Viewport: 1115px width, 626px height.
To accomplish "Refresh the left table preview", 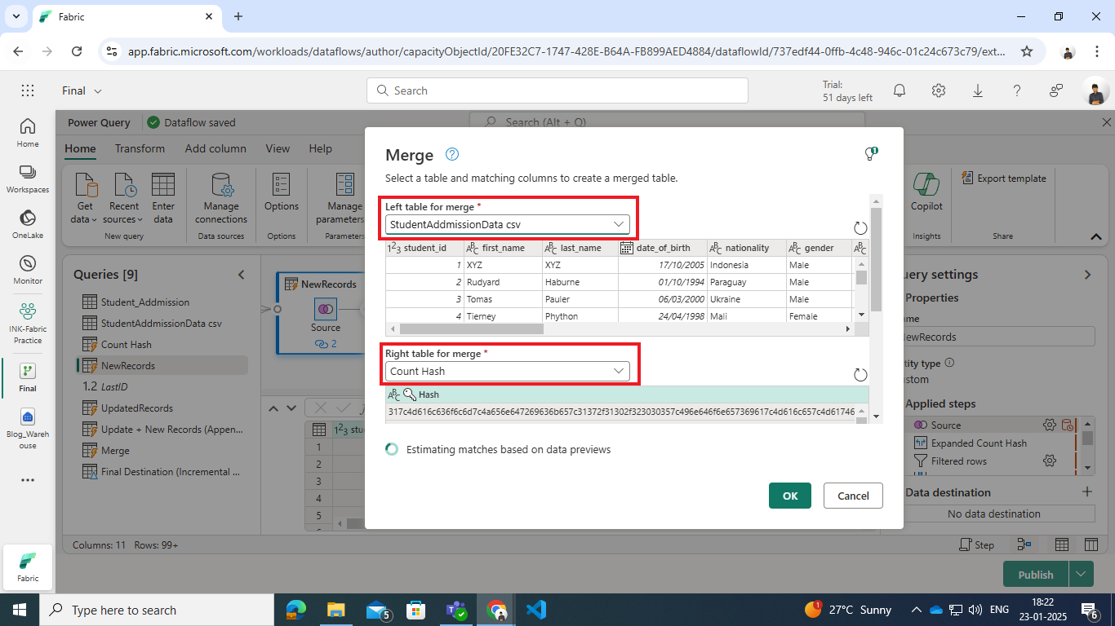I will coord(860,228).
